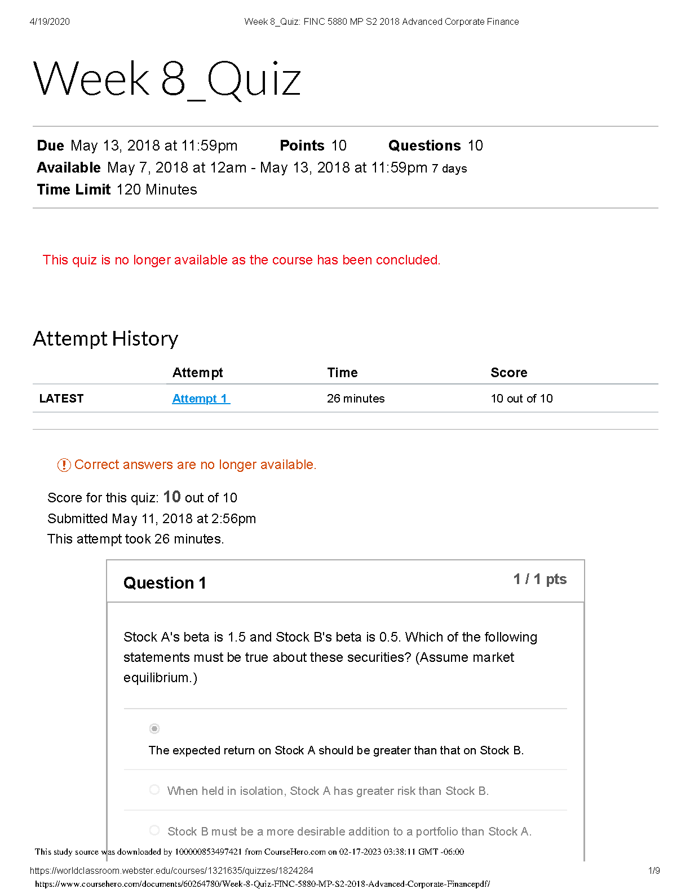Click the Week 8_Quiz page title

[167, 79]
